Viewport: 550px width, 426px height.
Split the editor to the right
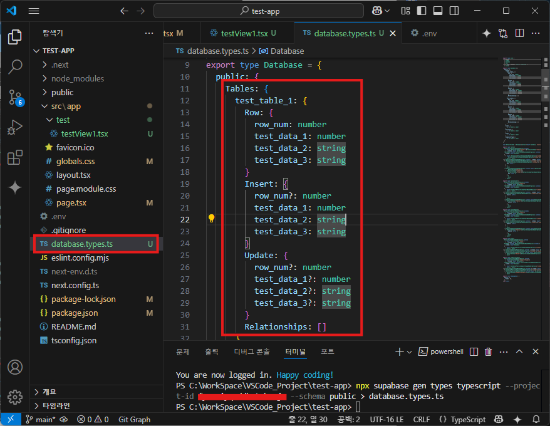519,33
